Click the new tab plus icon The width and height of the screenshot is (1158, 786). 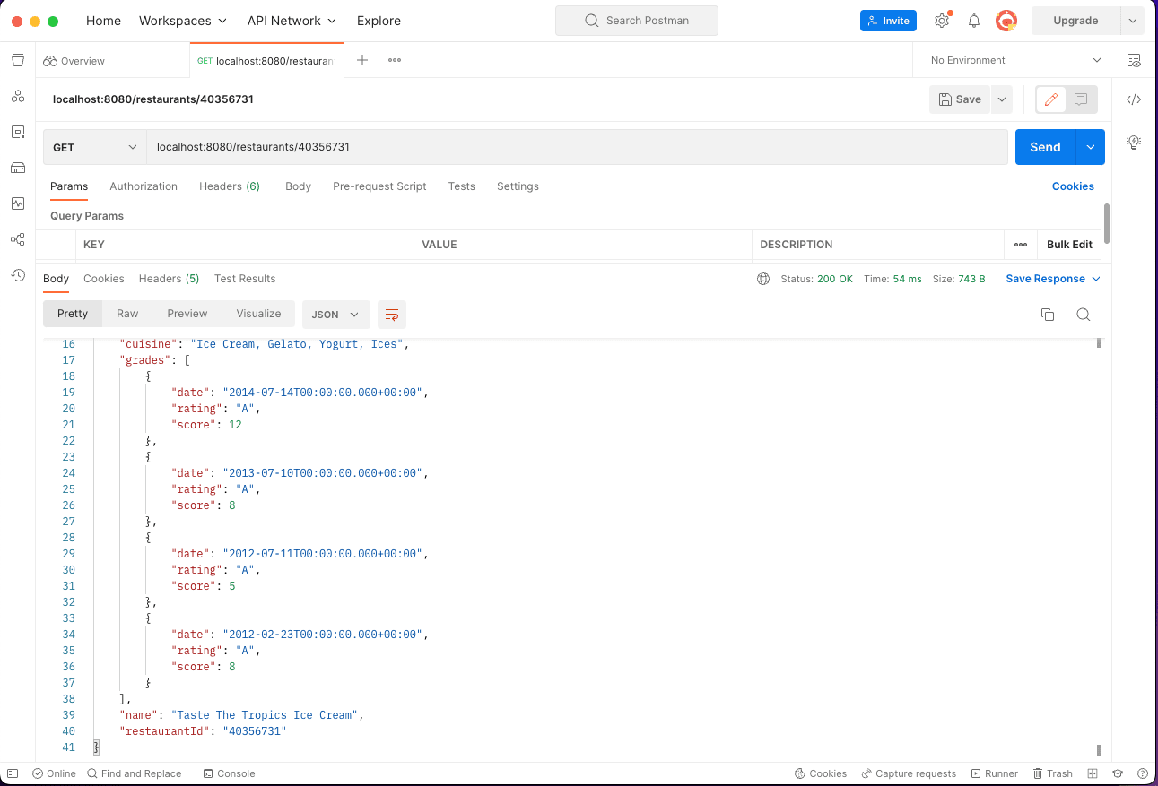pyautogui.click(x=362, y=60)
